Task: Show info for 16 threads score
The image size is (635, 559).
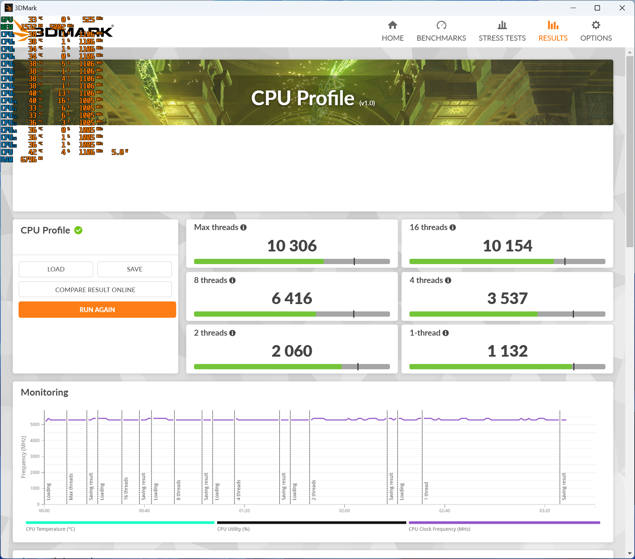Action: coord(453,228)
